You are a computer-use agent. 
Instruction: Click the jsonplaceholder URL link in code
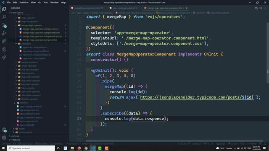197,97
